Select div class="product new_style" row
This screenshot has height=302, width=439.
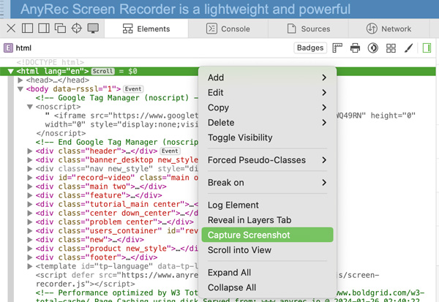click(117, 249)
